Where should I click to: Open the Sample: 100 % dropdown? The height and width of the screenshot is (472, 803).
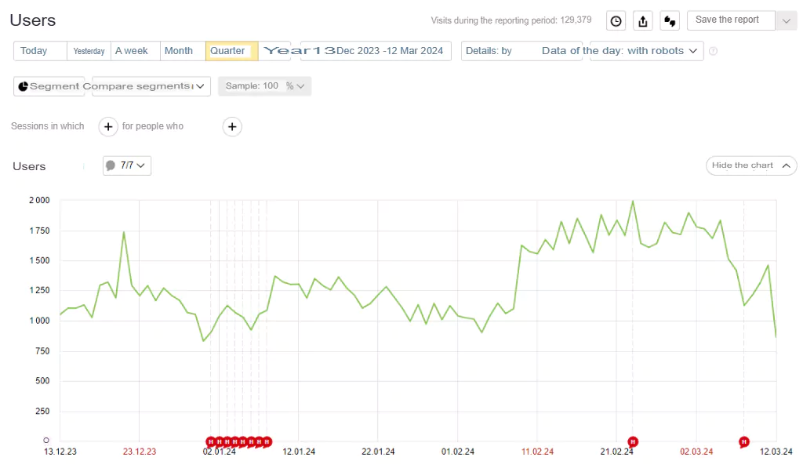click(x=265, y=86)
